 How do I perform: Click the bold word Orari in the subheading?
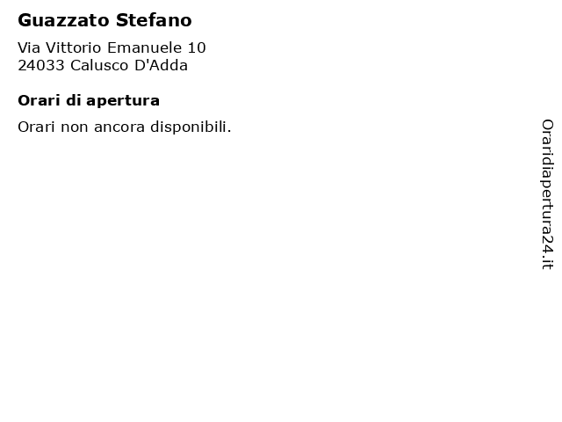click(39, 100)
